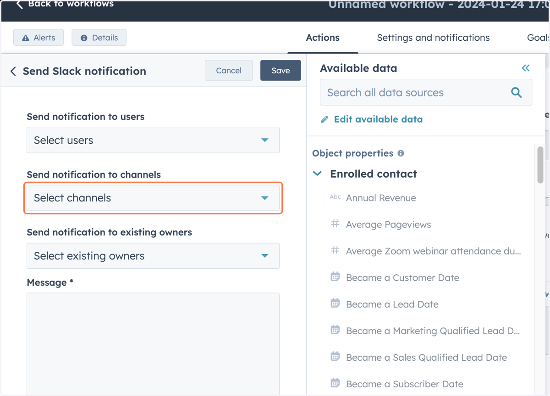Select the Annual Revenue property
550x396 pixels.
(x=381, y=198)
